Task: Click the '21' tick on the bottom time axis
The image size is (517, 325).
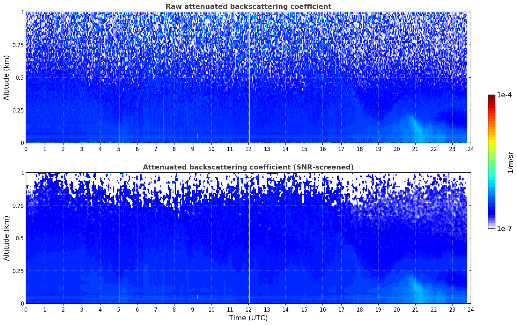Action: tap(415, 309)
